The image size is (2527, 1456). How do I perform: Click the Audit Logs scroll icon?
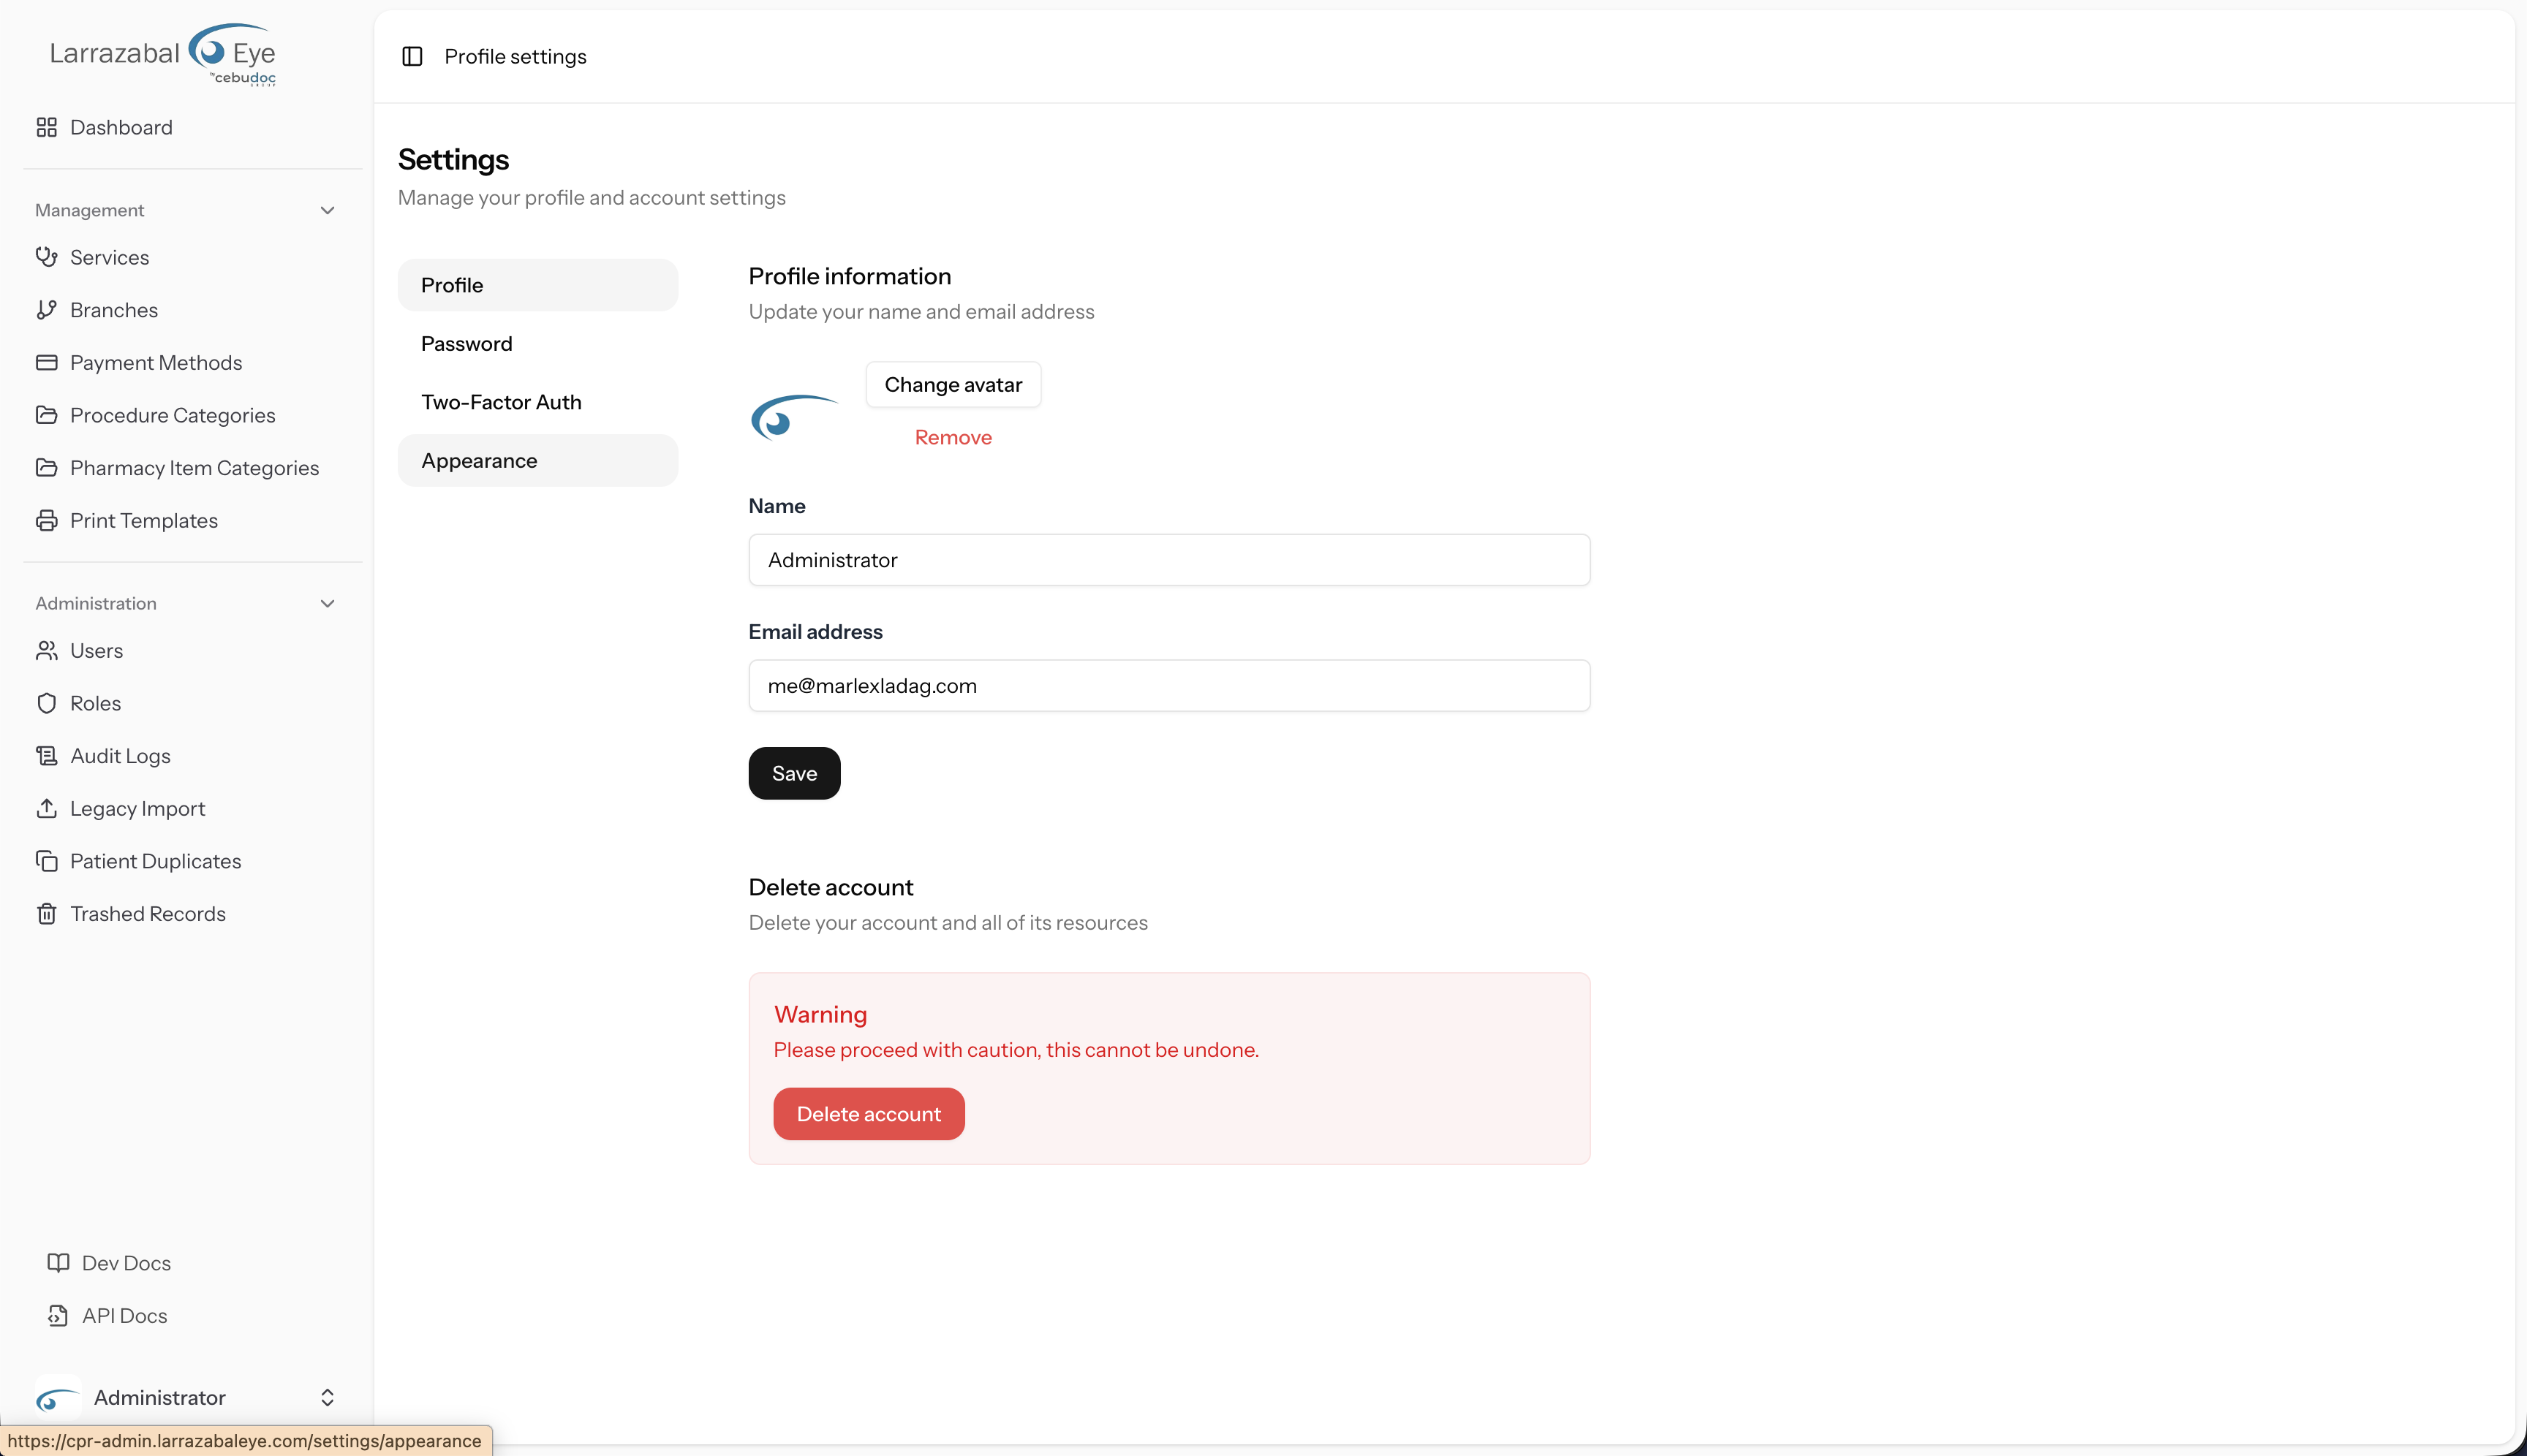pyautogui.click(x=46, y=756)
